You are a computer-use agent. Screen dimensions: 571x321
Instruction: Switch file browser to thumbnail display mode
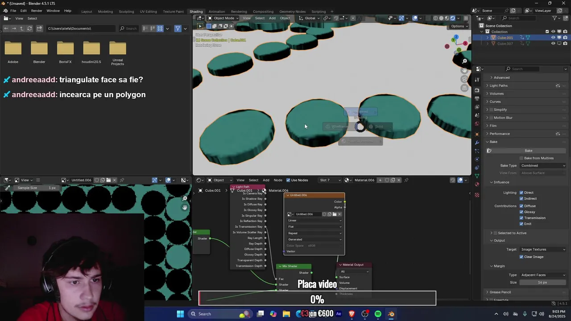point(160,29)
